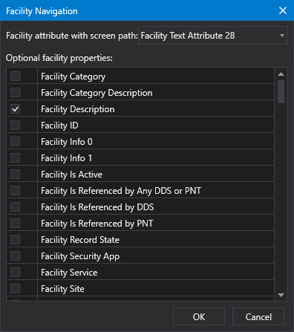Uncheck the Facility Description checkbox
The width and height of the screenshot is (294, 332).
[15, 109]
